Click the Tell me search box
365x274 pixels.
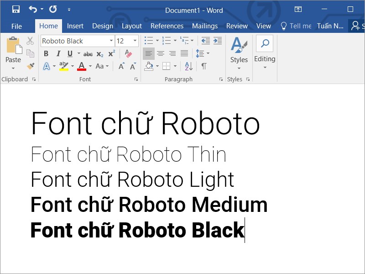(296, 26)
